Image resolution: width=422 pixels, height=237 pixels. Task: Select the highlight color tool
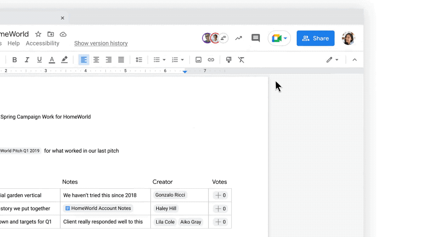(x=65, y=60)
